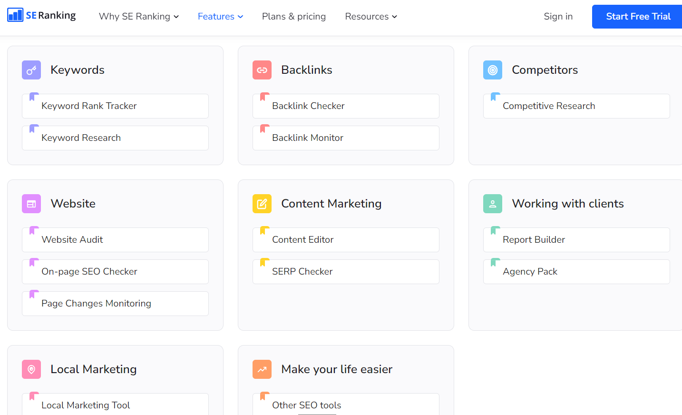Click the Make your life easier chart icon
This screenshot has width=682, height=415.
coord(262,369)
